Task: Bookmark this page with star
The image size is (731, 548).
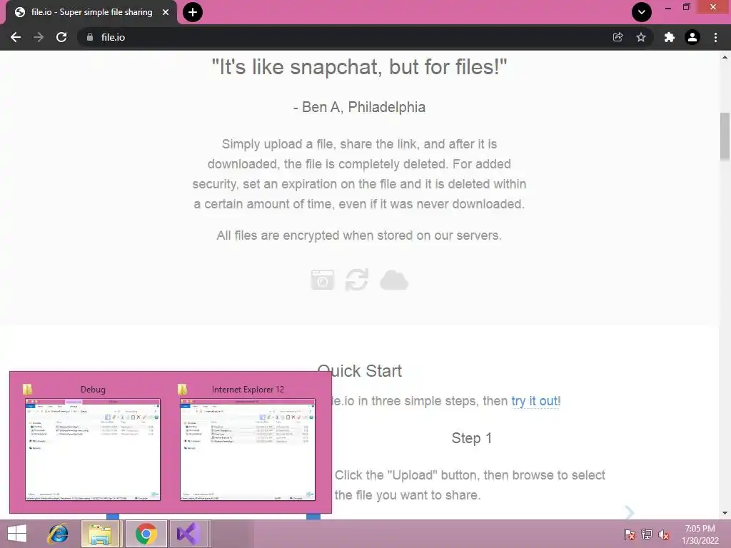Action: (641, 37)
